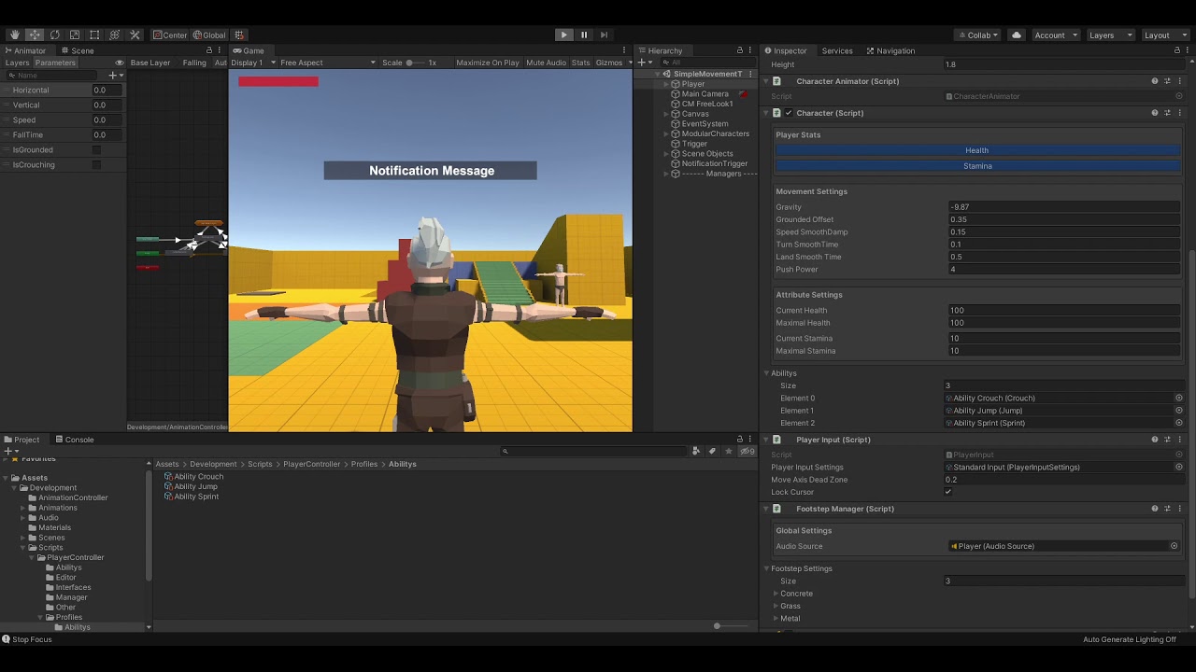The image size is (1196, 672).
Task: Open the Navigation tab
Action: click(x=890, y=50)
